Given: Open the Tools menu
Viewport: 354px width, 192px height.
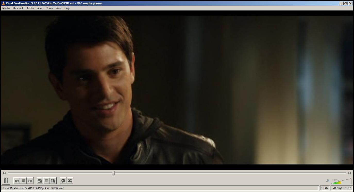Looking at the screenshot, I should (x=49, y=8).
